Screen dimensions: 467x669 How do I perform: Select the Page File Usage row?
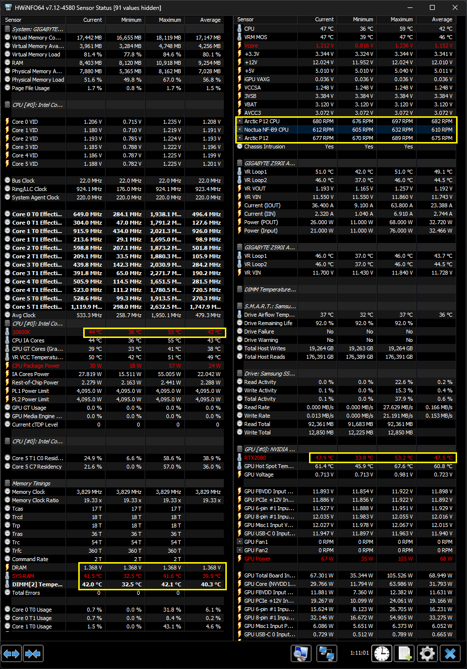pyautogui.click(x=114, y=88)
